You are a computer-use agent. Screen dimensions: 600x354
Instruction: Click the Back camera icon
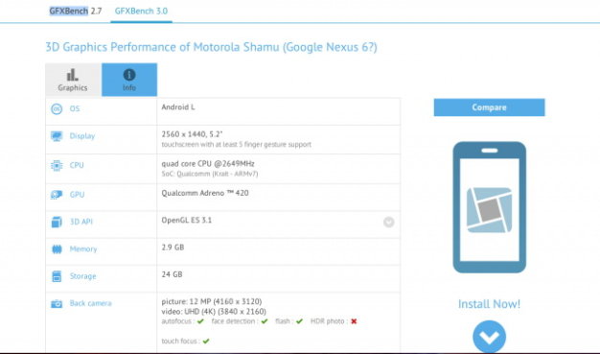[x=57, y=304]
